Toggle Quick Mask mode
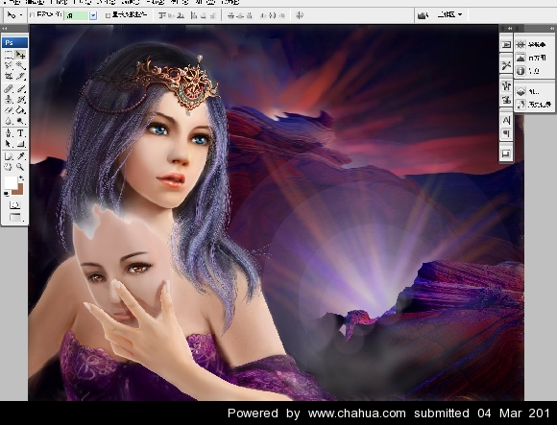Viewport: 557px width, 425px height. coord(15,205)
